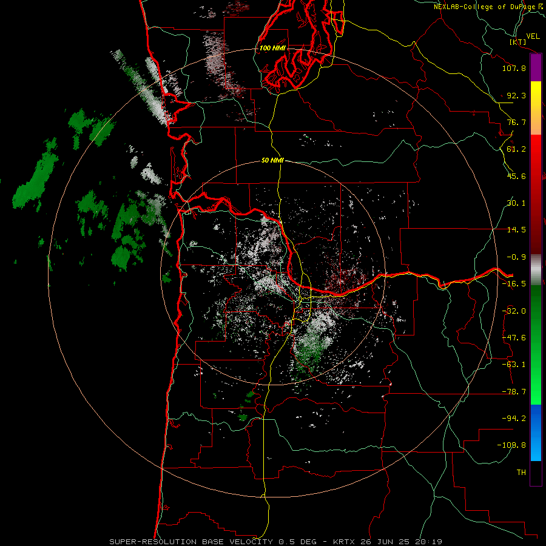The image size is (546, 546).
Task: Click the -78.7 velocity scale value
Action: pos(514,392)
